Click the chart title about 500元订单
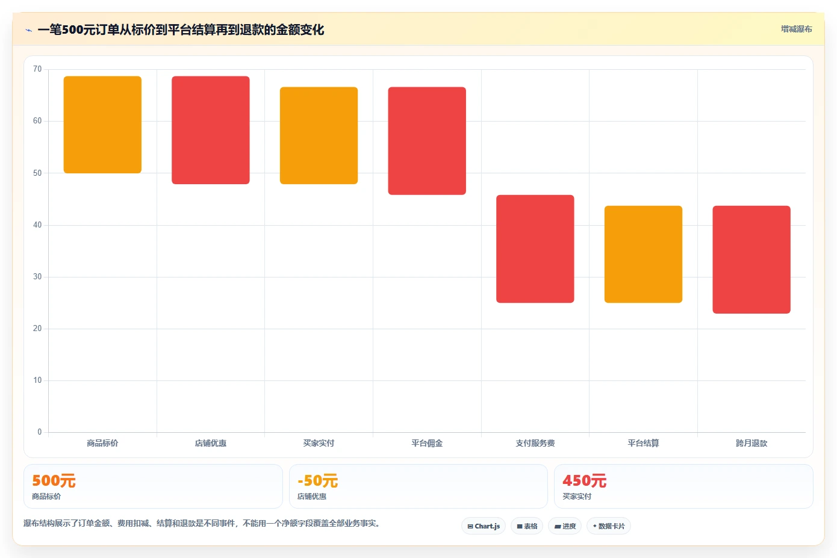 pyautogui.click(x=181, y=29)
